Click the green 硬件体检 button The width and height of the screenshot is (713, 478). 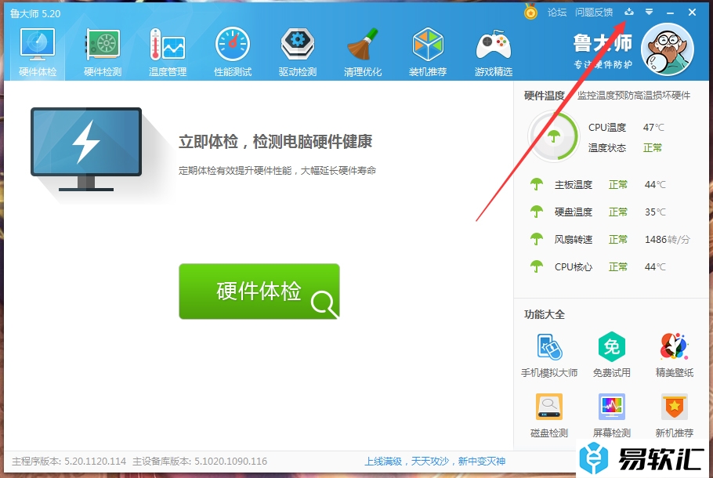tap(259, 291)
